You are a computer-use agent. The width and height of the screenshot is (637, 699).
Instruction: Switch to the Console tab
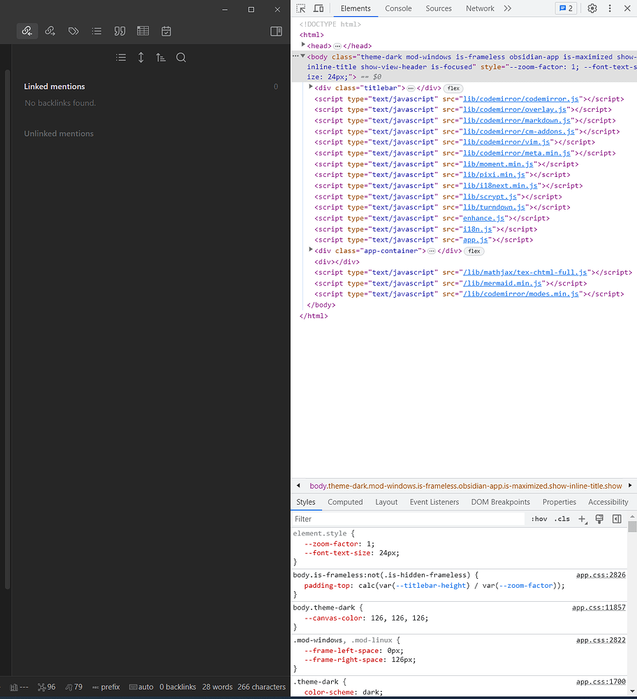point(398,8)
